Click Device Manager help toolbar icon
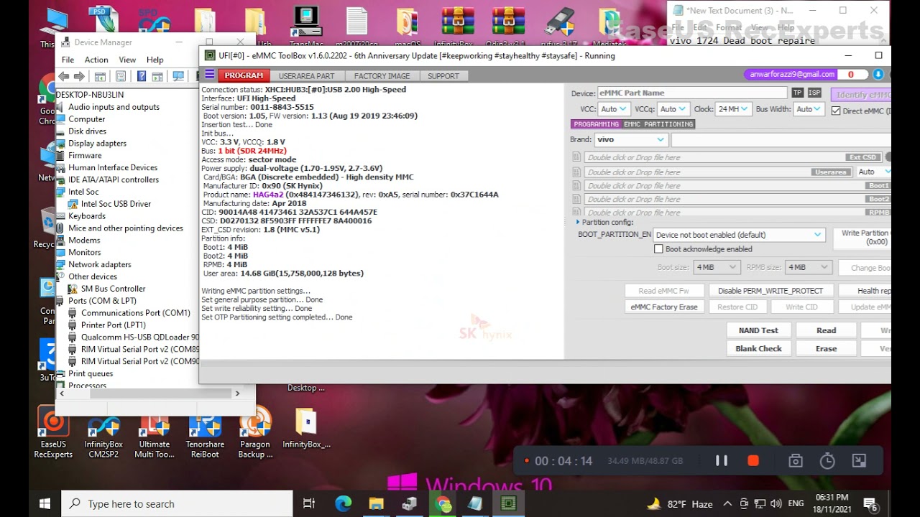920x517 pixels. tap(142, 76)
